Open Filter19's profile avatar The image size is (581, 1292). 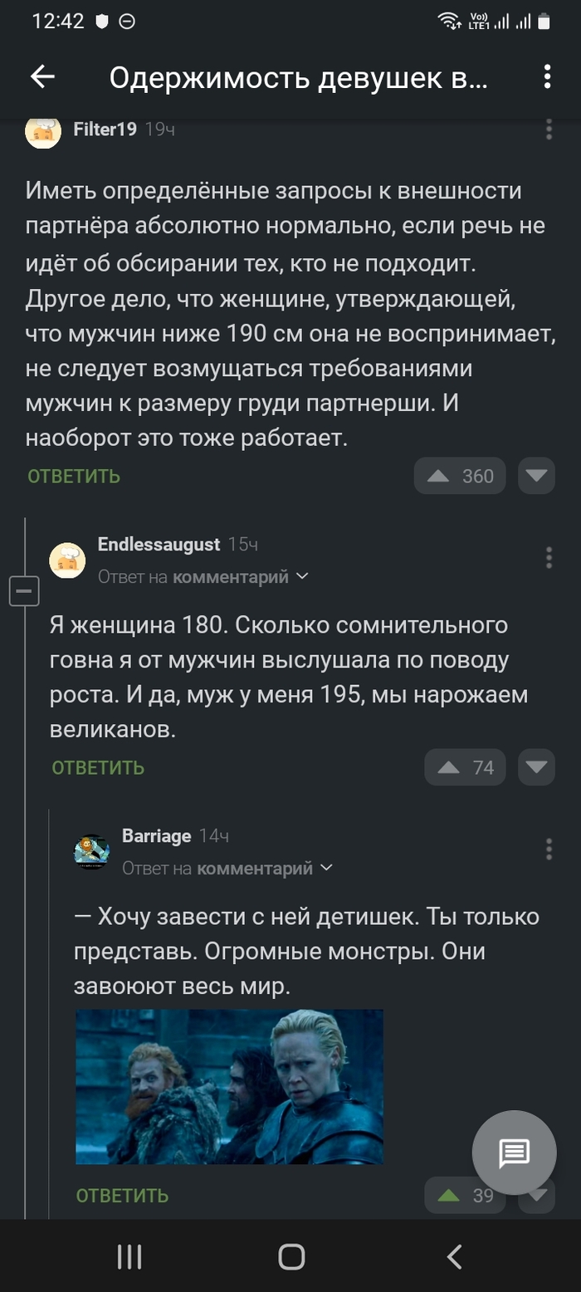[x=43, y=130]
